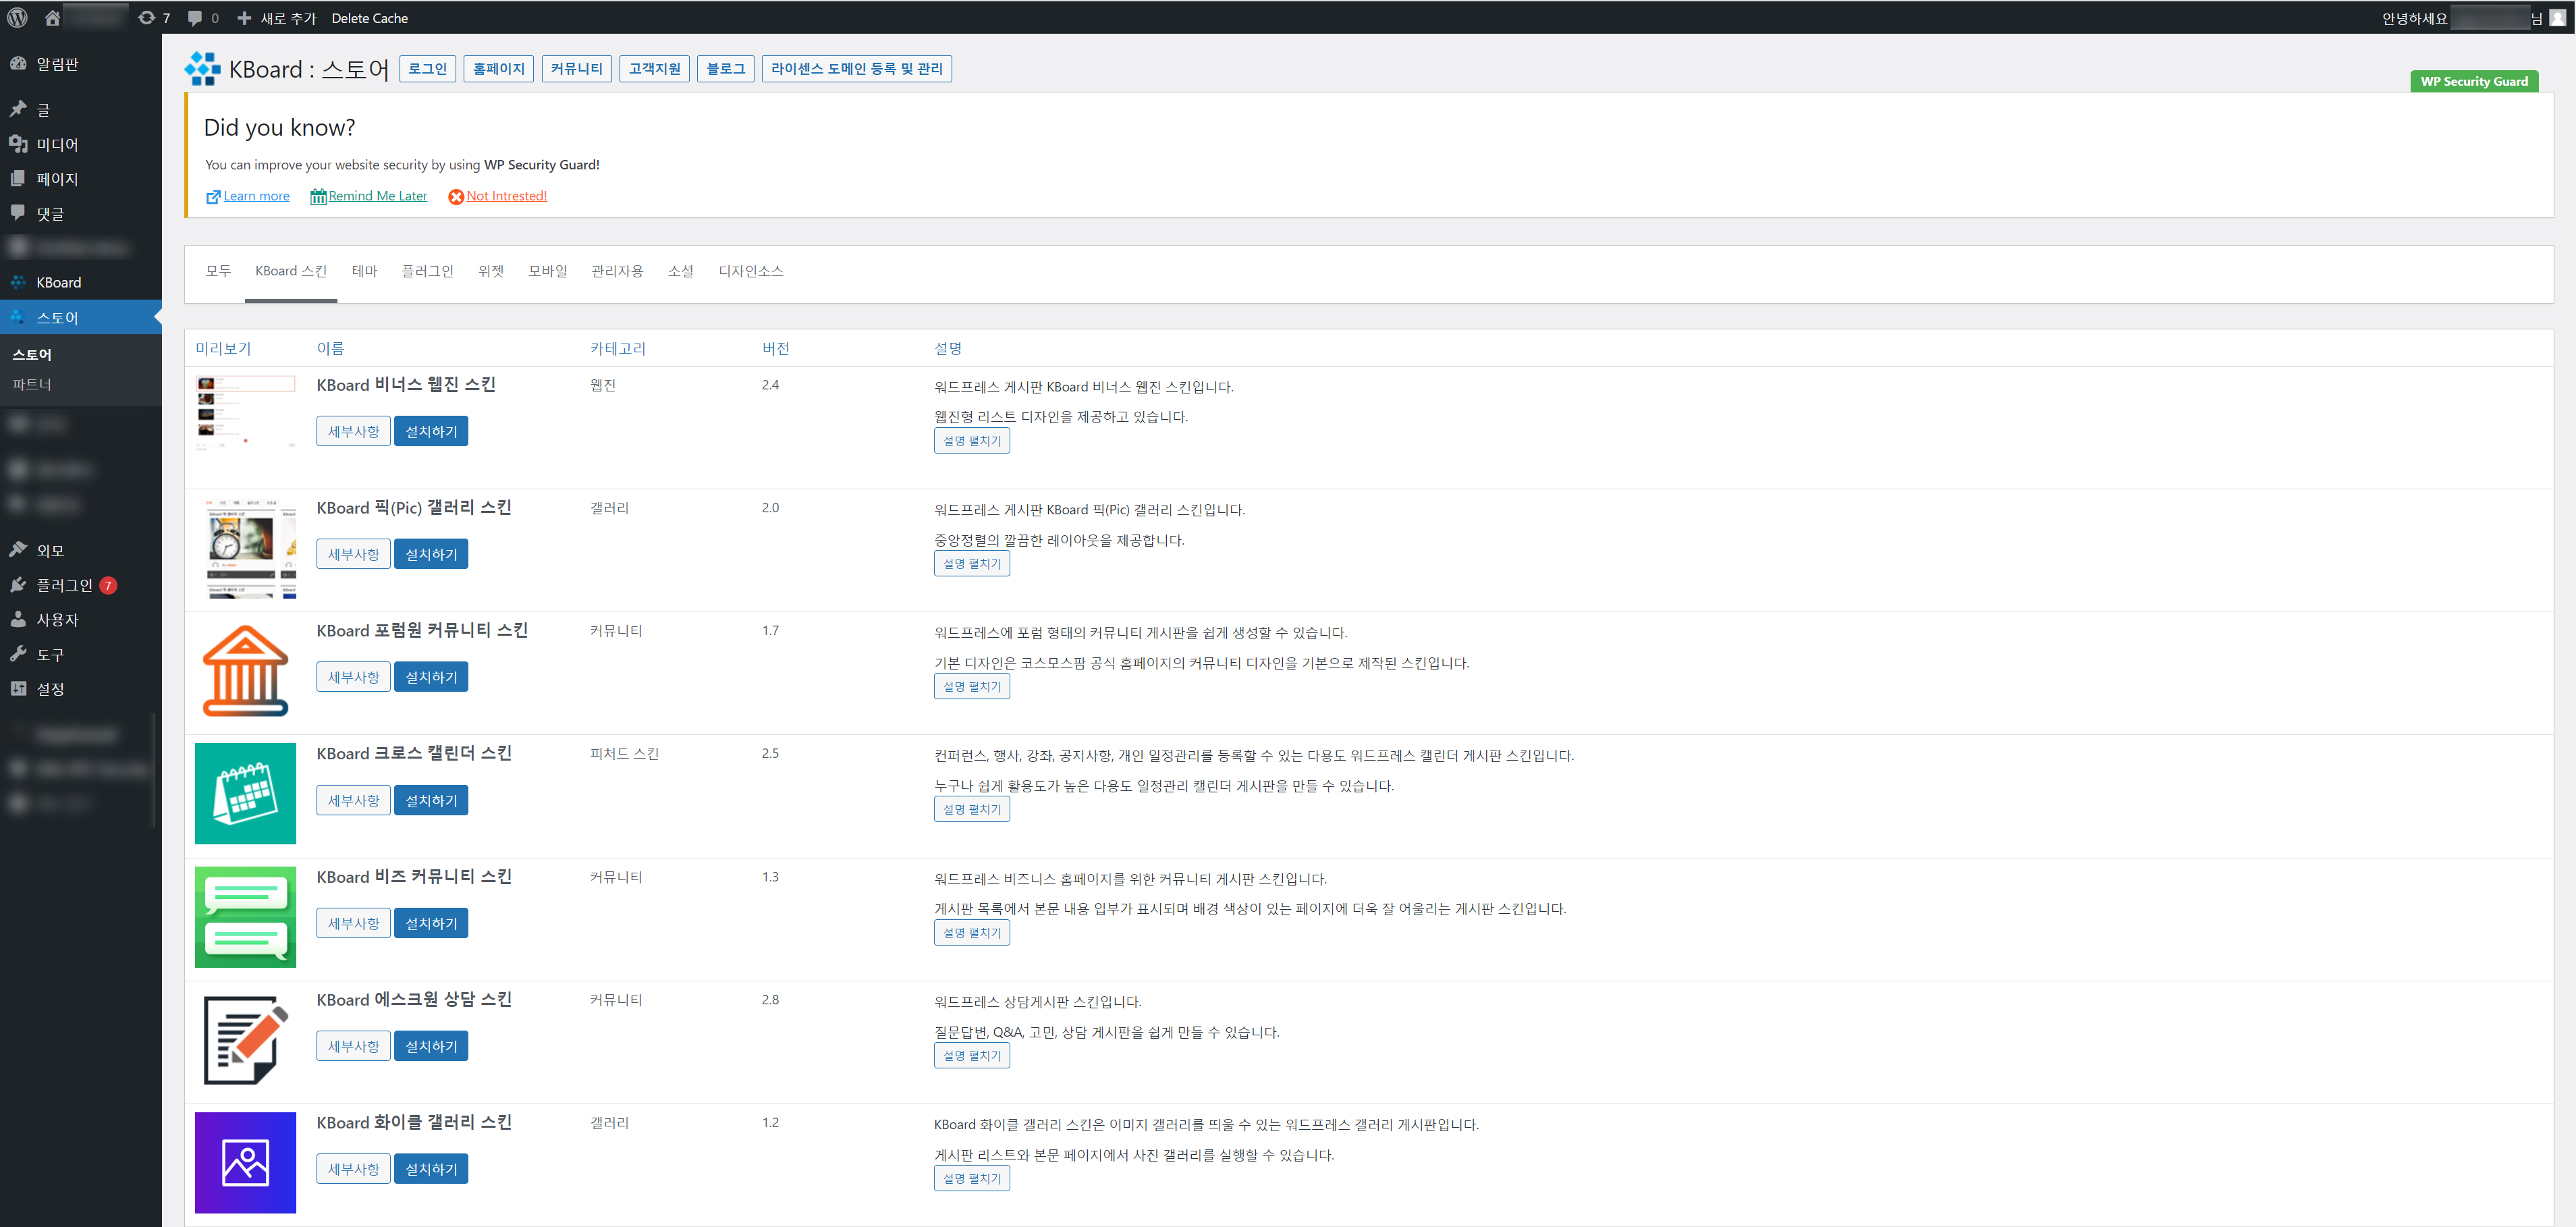
Task: Expand description of 크로스 캘린더 스킨
Action: (x=971, y=810)
